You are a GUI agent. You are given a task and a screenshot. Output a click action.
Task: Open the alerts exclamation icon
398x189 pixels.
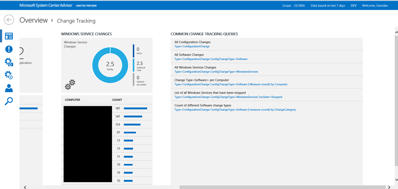(9, 49)
